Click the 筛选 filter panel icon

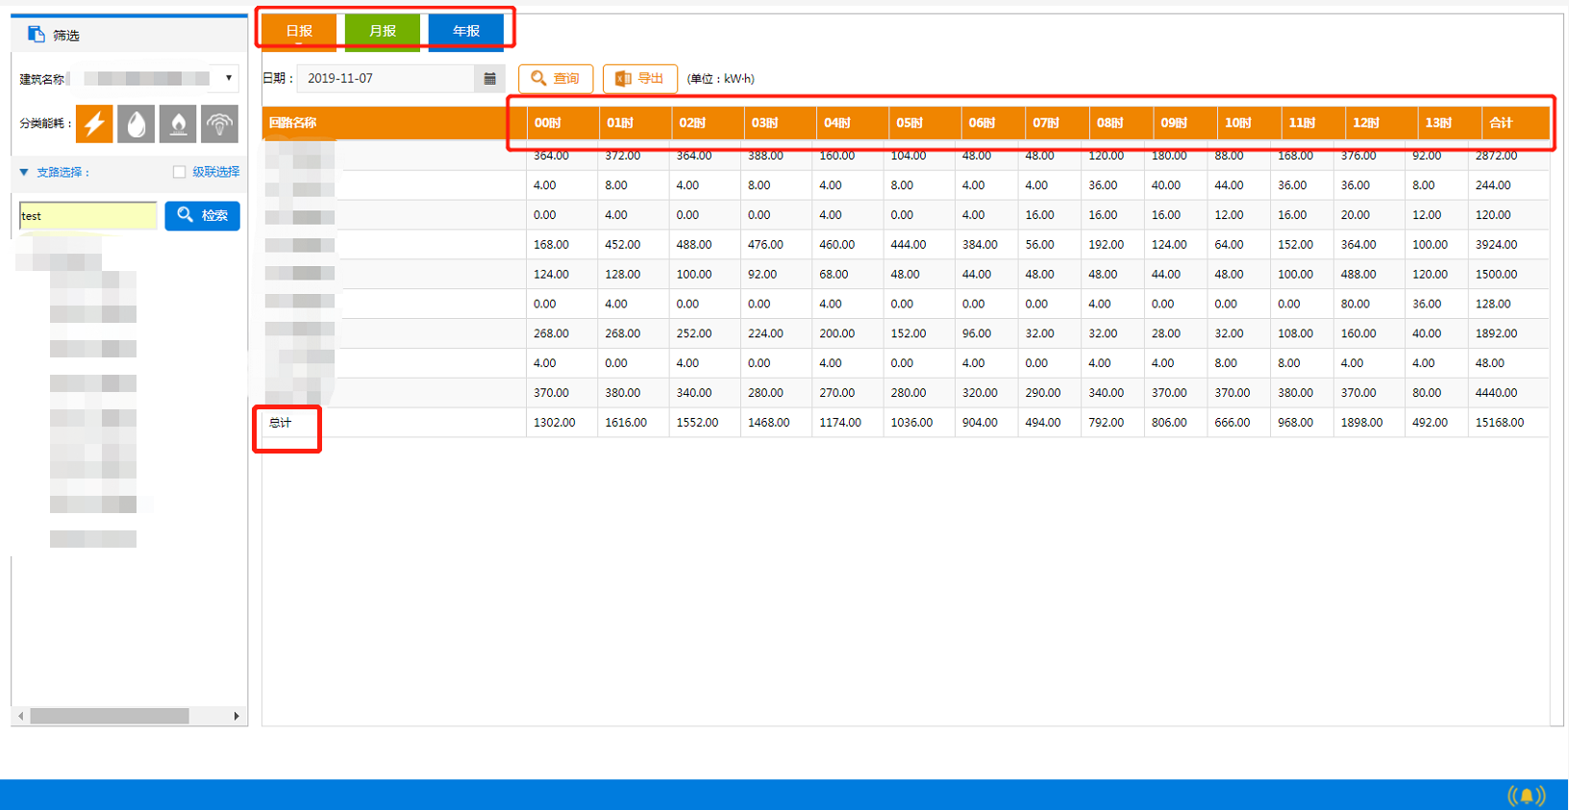point(37,35)
